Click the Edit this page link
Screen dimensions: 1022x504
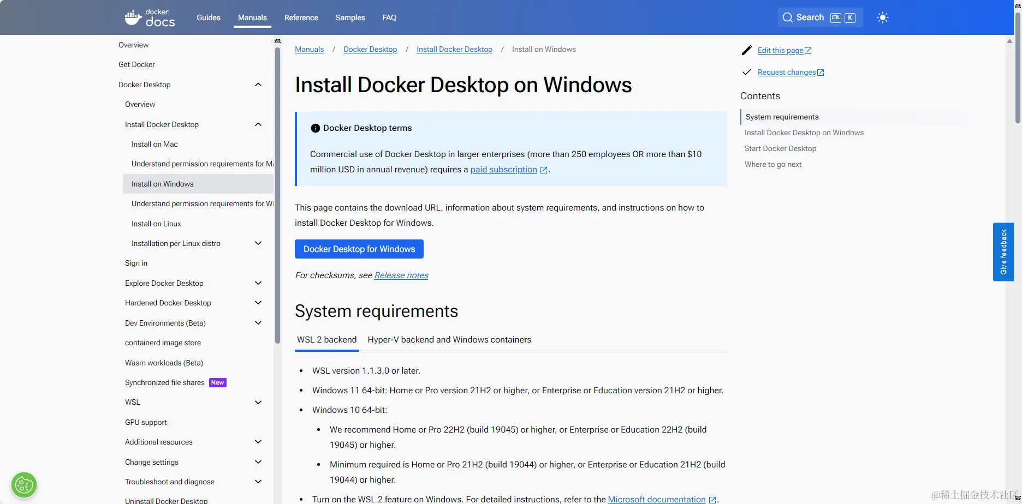coord(781,50)
